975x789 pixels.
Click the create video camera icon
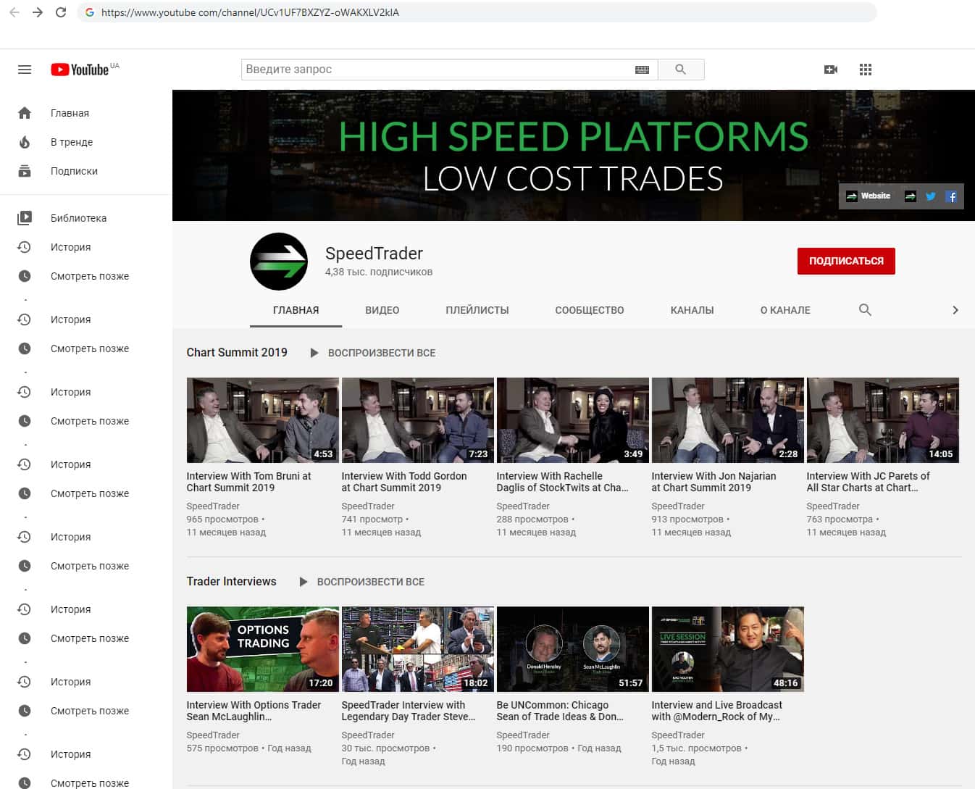click(x=831, y=70)
